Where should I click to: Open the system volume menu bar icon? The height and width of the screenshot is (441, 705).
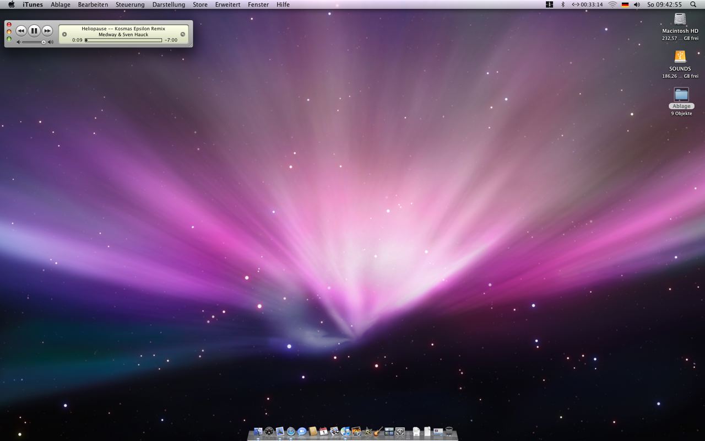pos(637,4)
